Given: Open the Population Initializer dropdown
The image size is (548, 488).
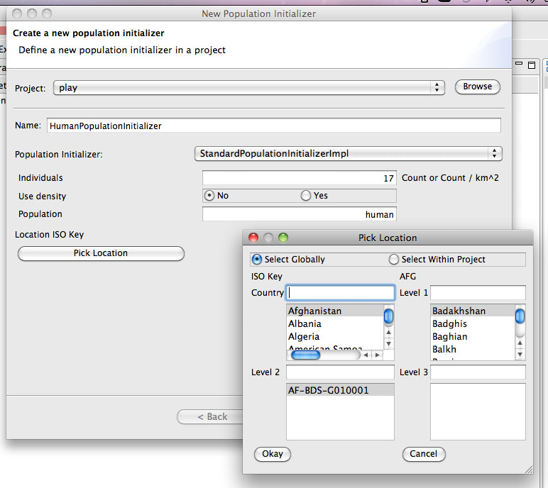Looking at the screenshot, I should [348, 154].
